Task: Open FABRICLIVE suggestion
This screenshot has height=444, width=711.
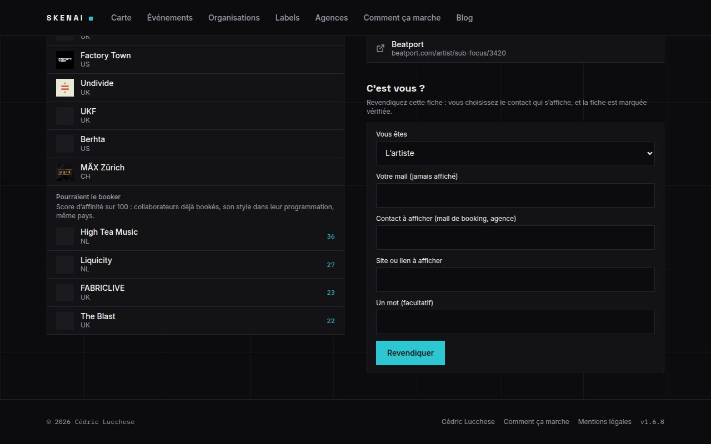Action: point(196,292)
